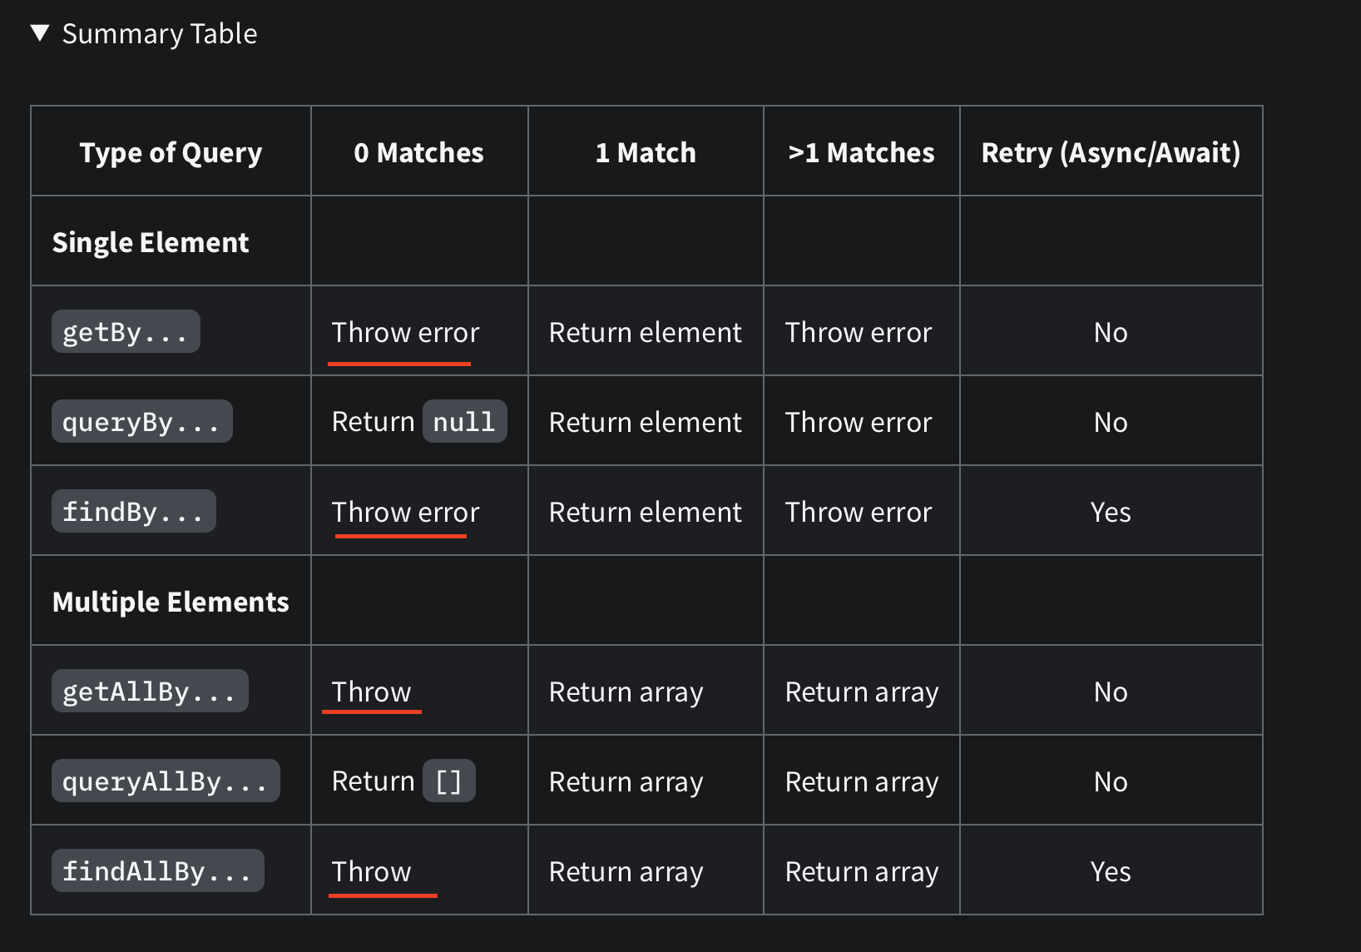Viewport: 1361px width, 952px height.
Task: Click the empty array [] badge
Action: [449, 781]
